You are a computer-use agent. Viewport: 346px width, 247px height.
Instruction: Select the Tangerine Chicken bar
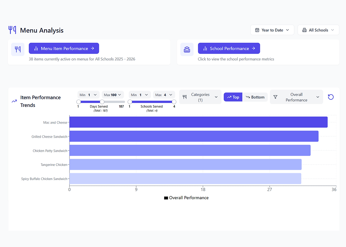tap(186, 164)
